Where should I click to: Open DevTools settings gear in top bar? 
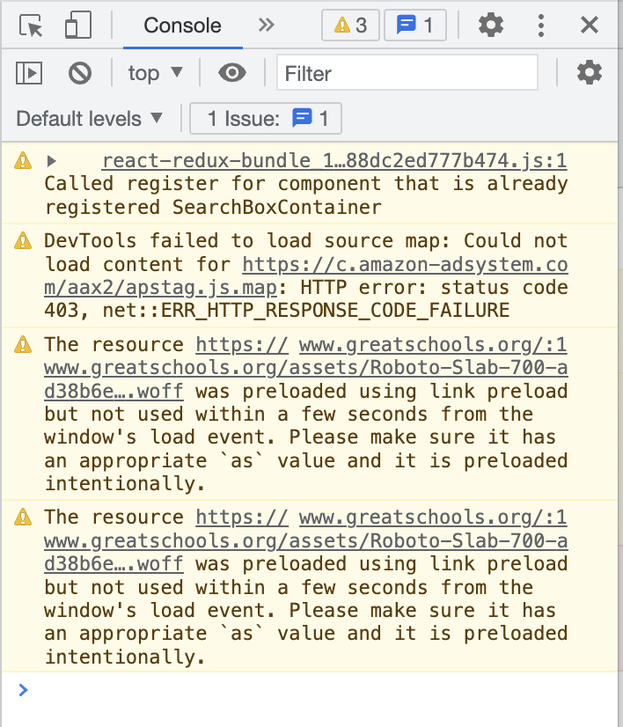coord(491,25)
